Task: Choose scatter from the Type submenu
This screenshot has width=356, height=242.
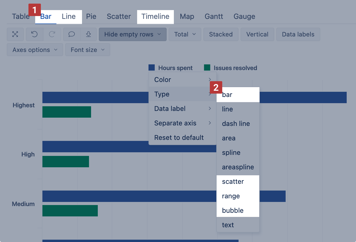Action: tap(233, 182)
